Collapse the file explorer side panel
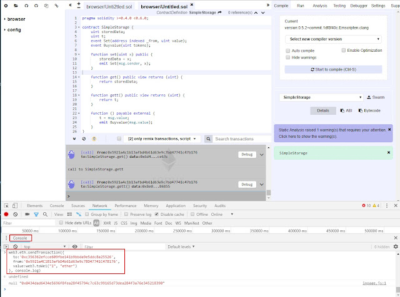This screenshot has height=297, width=400. click(71, 5)
